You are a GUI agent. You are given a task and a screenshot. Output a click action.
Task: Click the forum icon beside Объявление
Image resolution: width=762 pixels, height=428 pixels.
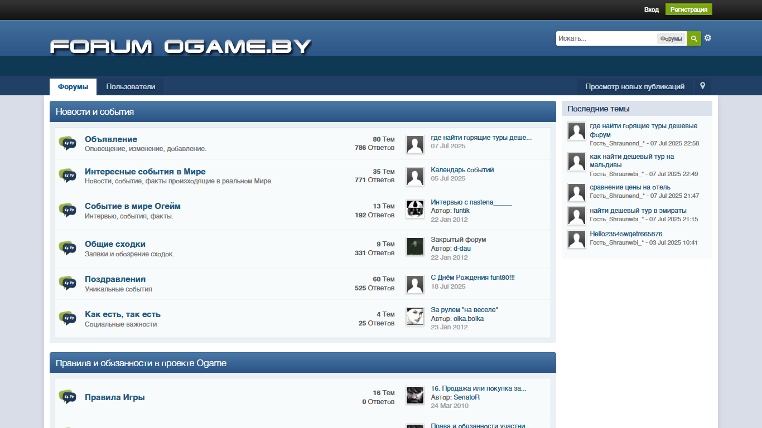[x=67, y=144]
